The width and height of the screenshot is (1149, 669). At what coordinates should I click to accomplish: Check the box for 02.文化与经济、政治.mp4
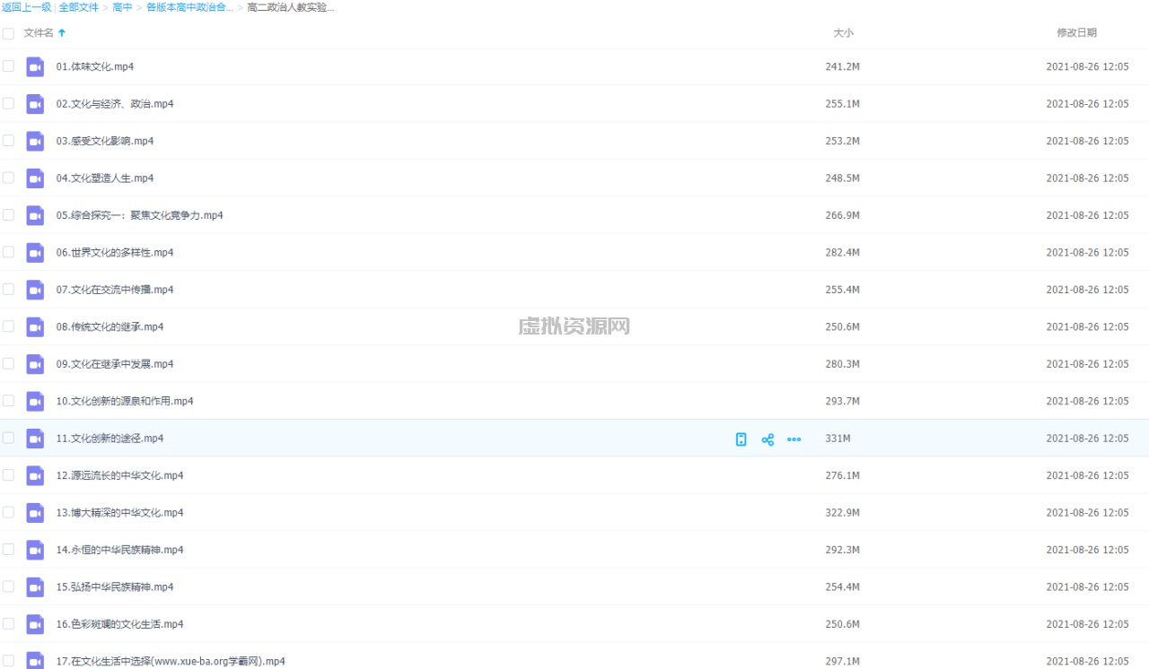pos(8,103)
